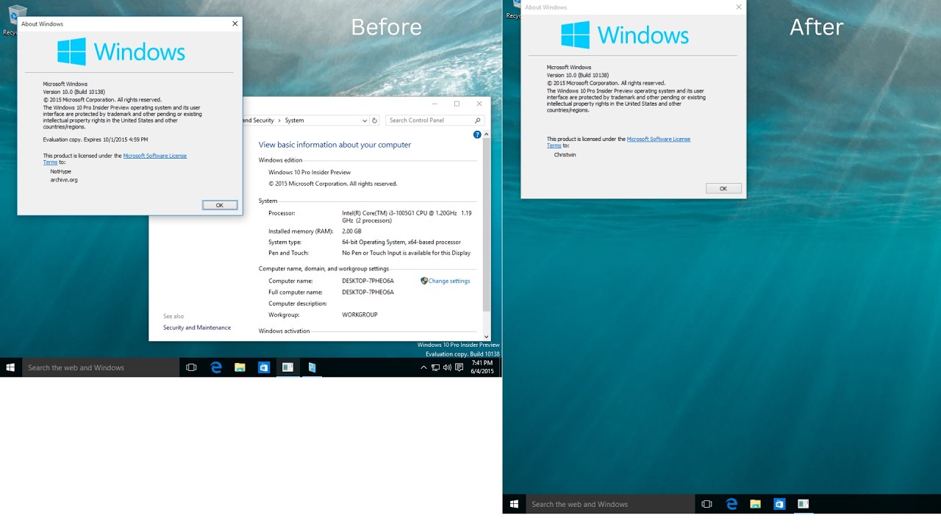This screenshot has height=529, width=941.
Task: Close the After About Windows dialog
Action: (x=739, y=7)
